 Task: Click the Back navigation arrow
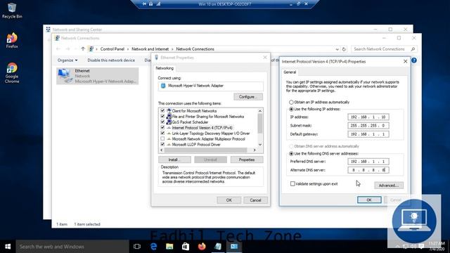[x=58, y=49]
